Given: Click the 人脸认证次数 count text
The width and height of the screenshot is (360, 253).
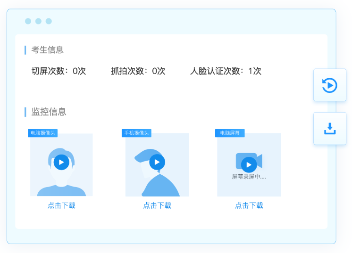Looking at the screenshot, I should coord(226,71).
